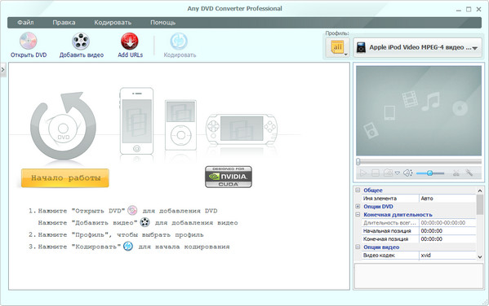Screen dimensions: 489x306
Task: Click the snapshot camera icon
Action: 388,173
